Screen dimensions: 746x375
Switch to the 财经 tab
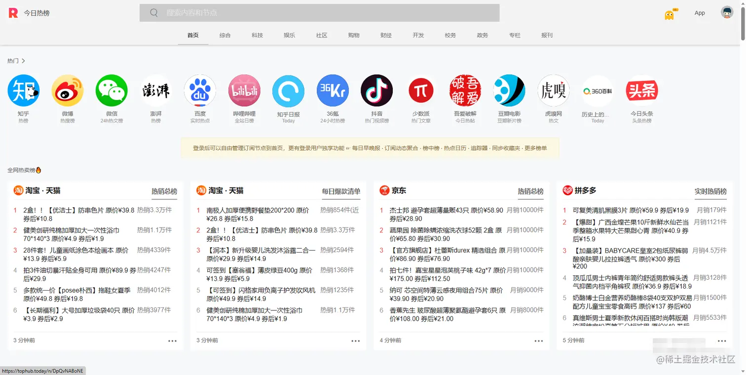tap(386, 36)
